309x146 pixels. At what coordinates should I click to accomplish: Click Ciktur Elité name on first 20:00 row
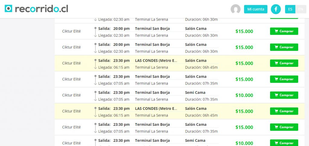[x=71, y=31]
